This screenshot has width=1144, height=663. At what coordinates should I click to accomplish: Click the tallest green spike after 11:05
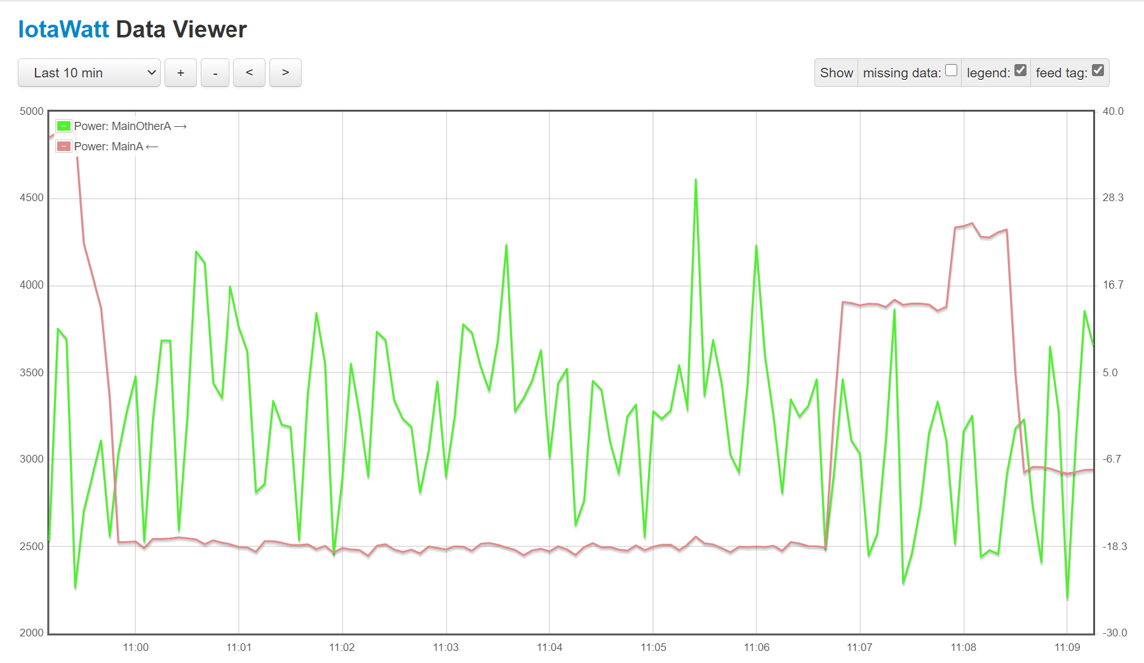696,180
